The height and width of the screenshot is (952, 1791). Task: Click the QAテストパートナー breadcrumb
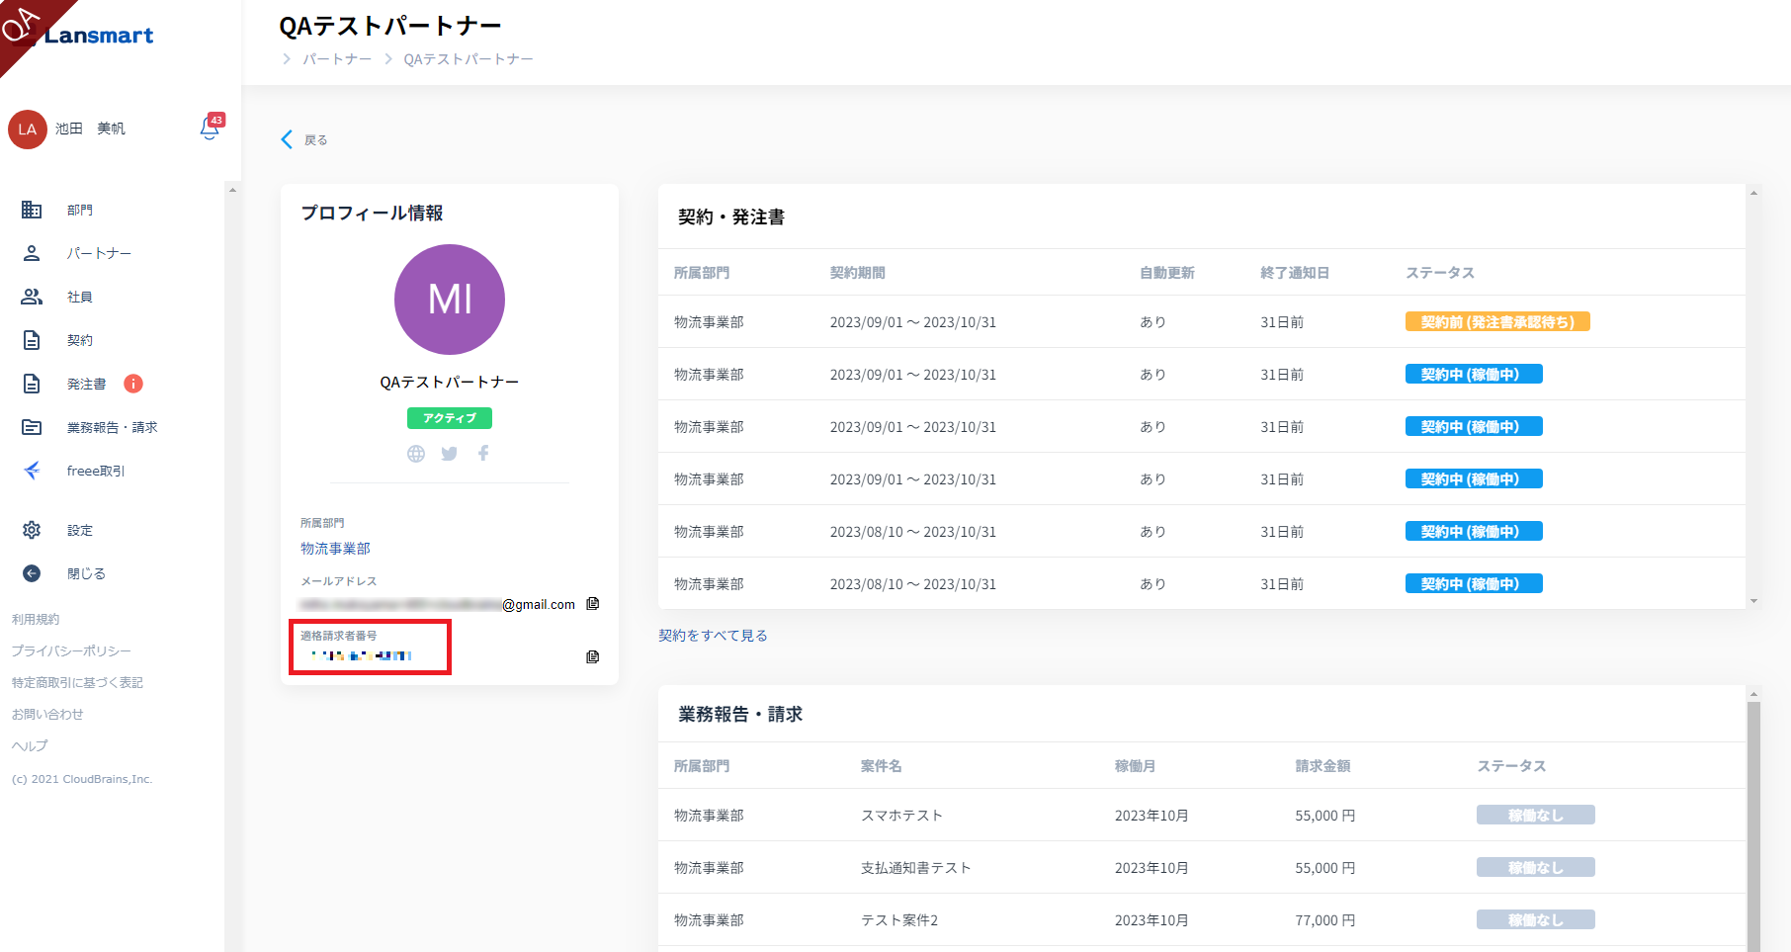click(x=469, y=59)
